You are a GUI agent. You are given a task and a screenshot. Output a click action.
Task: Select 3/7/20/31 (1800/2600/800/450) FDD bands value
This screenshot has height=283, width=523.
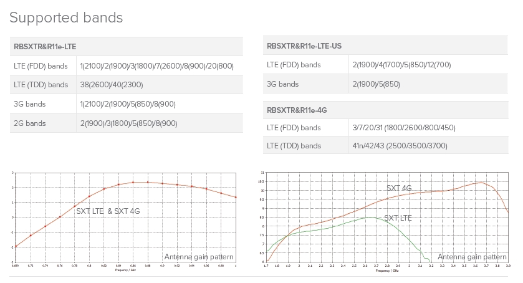coord(403,128)
